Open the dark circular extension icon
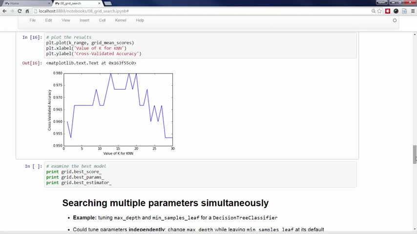This screenshot has width=417, height=234. pyautogui.click(x=396, y=11)
